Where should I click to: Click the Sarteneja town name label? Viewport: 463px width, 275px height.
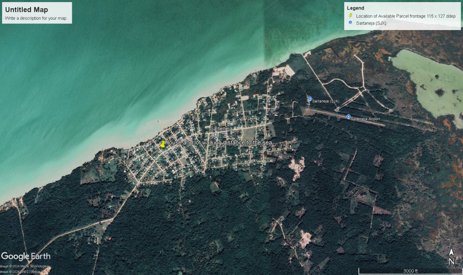point(221,129)
